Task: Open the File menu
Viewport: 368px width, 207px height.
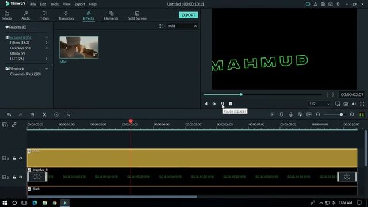Action: 33,4
